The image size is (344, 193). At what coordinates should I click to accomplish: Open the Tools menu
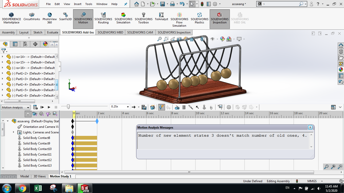pyautogui.click(x=89, y=4)
